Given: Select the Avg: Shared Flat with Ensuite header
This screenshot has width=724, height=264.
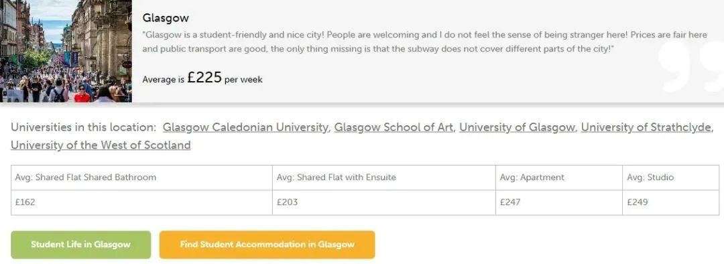Looking at the screenshot, I should [384, 178].
